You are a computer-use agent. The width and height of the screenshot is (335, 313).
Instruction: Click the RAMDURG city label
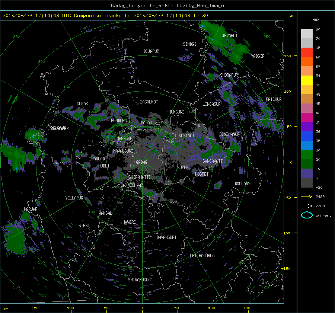119,121
